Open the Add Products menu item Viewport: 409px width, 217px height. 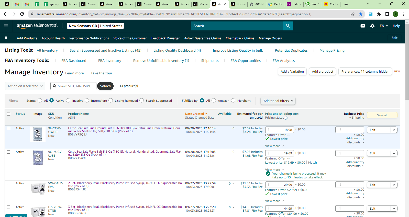tap(27, 38)
